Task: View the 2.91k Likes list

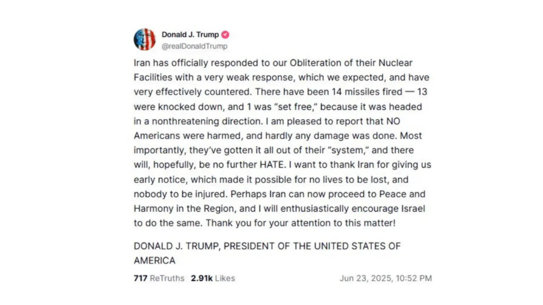Action: pyautogui.click(x=213, y=278)
